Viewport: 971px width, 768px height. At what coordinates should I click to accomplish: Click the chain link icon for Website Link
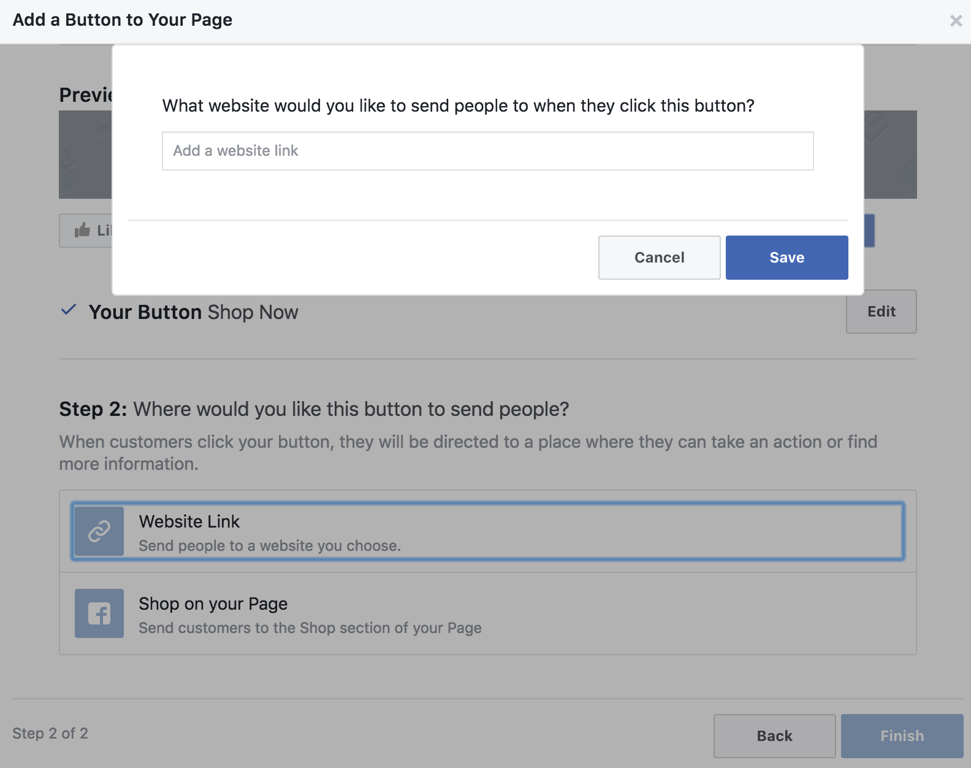[x=99, y=531]
